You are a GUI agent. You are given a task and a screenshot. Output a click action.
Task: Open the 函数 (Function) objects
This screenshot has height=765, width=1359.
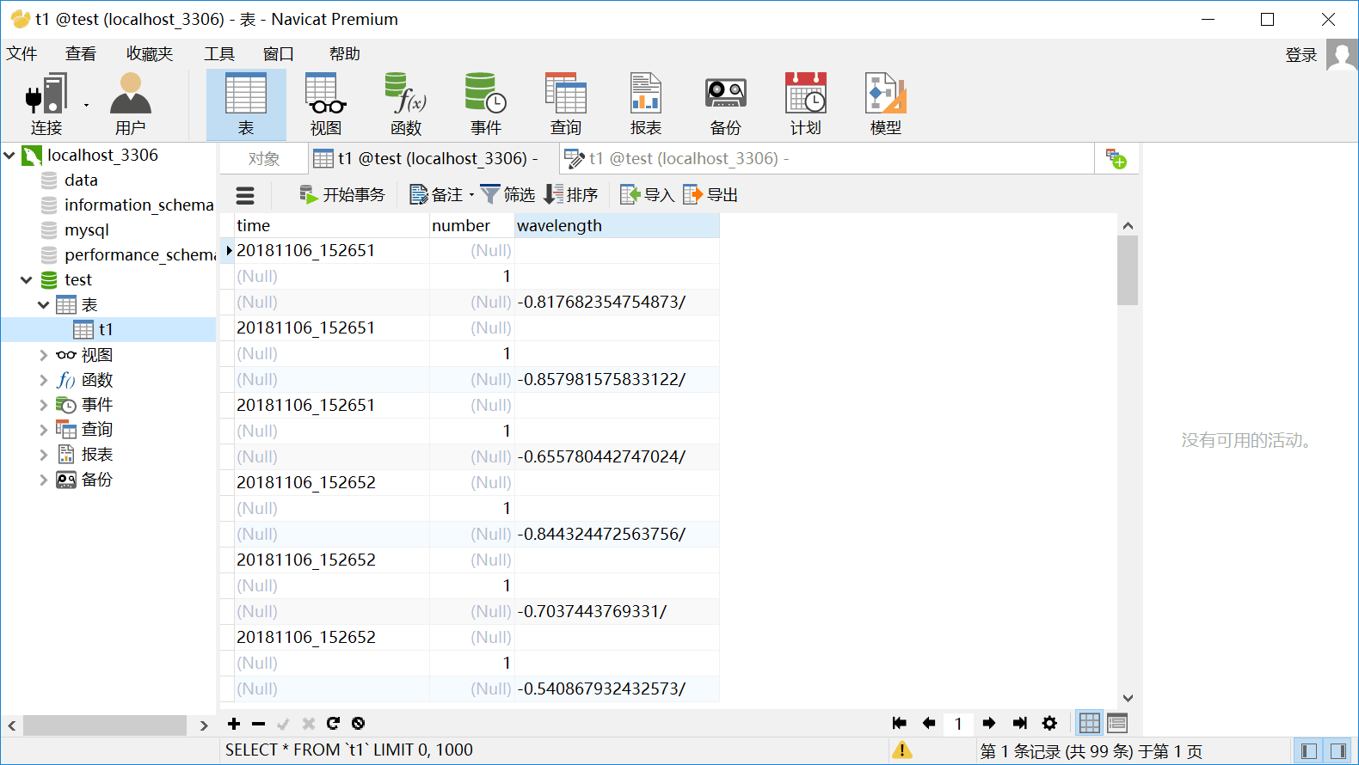coord(406,104)
